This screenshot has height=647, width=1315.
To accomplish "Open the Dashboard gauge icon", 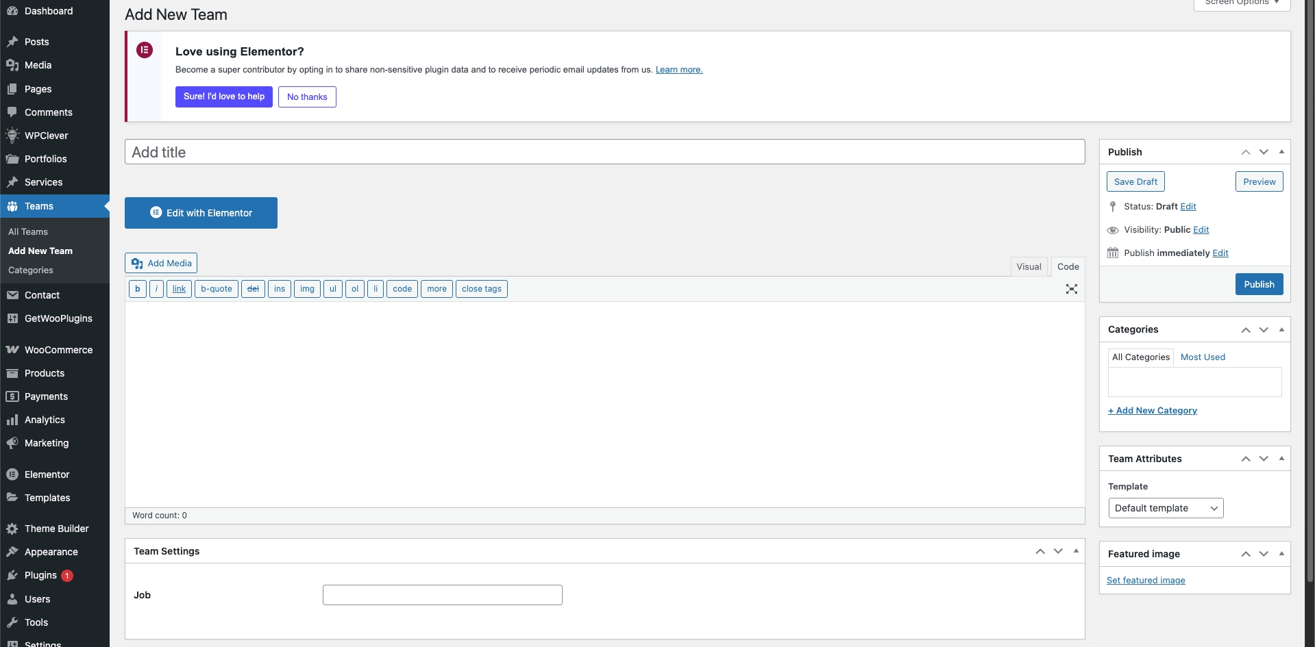I will point(12,11).
